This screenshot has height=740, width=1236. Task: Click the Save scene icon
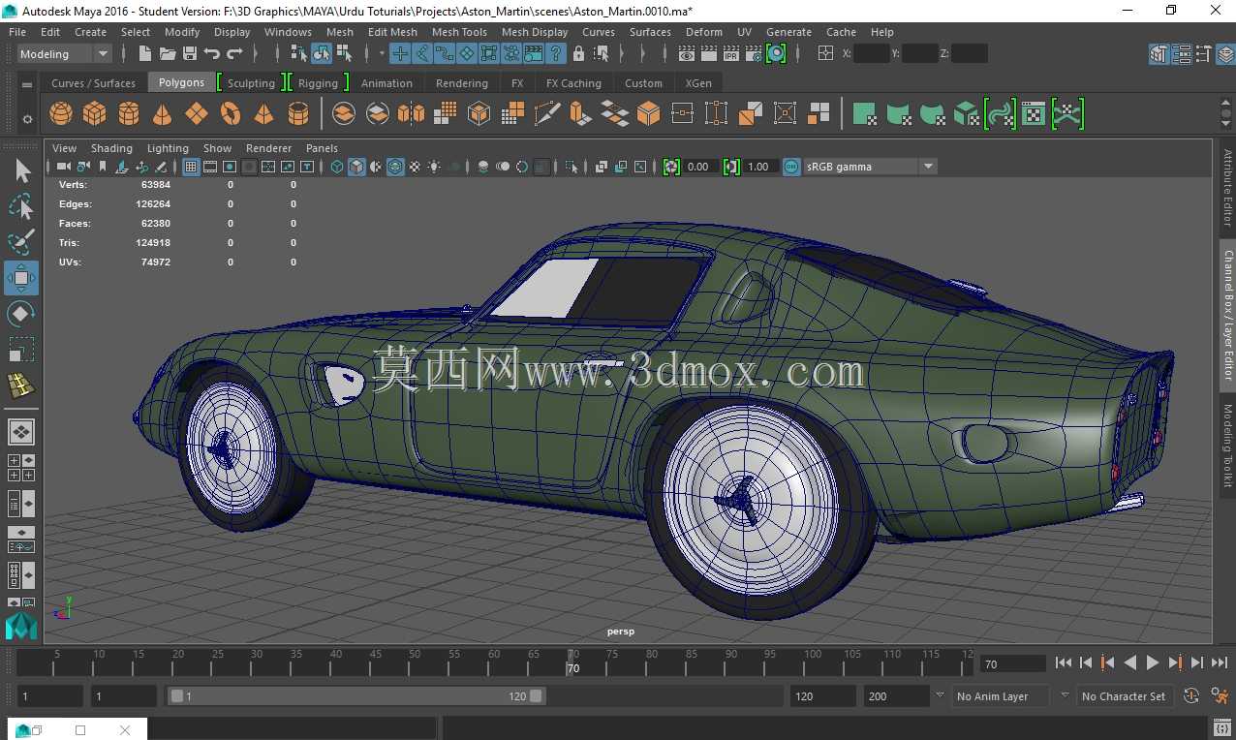coord(190,53)
